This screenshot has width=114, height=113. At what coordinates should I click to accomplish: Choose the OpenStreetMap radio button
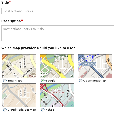coord(81,81)
